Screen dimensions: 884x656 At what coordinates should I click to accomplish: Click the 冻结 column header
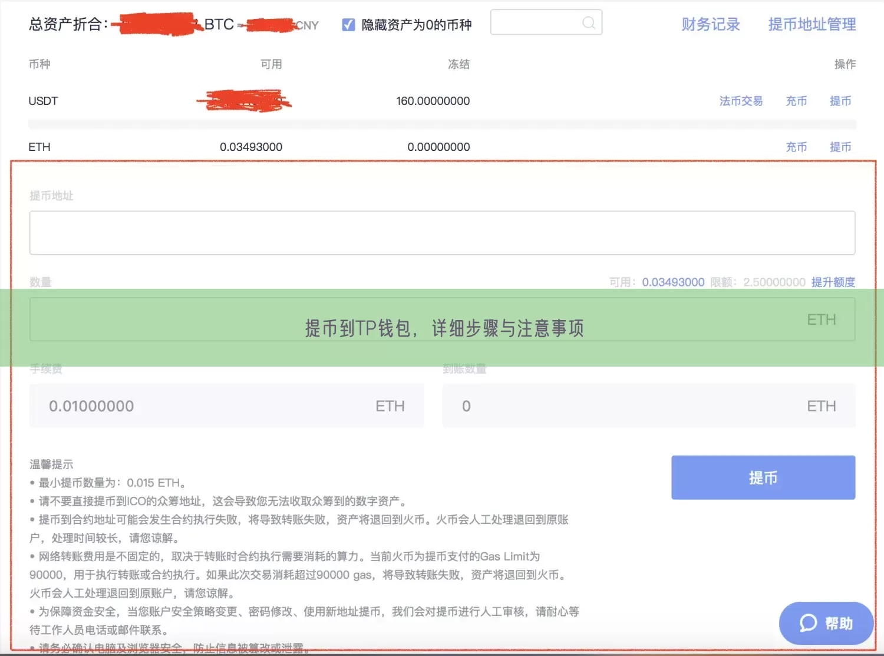tap(459, 64)
